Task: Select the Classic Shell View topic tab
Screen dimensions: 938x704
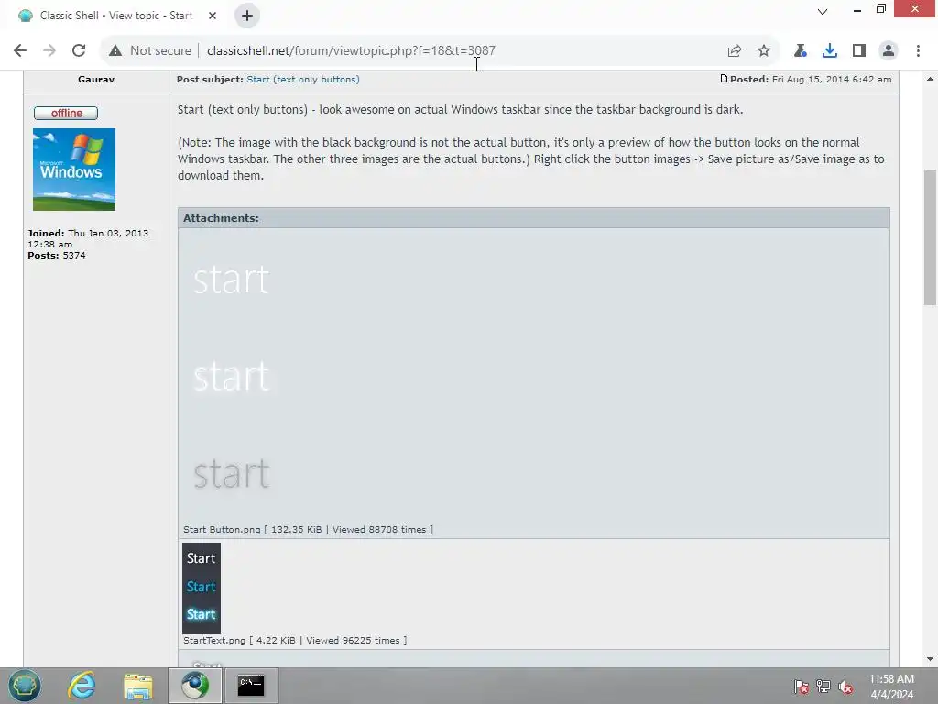Action: (x=116, y=16)
